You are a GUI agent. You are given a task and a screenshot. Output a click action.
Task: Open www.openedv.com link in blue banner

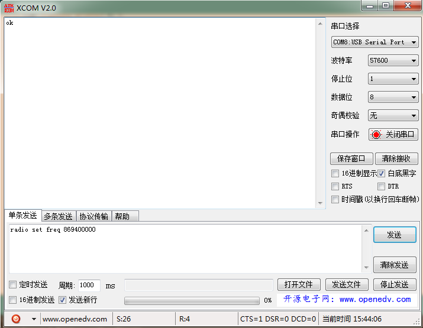[375, 299]
